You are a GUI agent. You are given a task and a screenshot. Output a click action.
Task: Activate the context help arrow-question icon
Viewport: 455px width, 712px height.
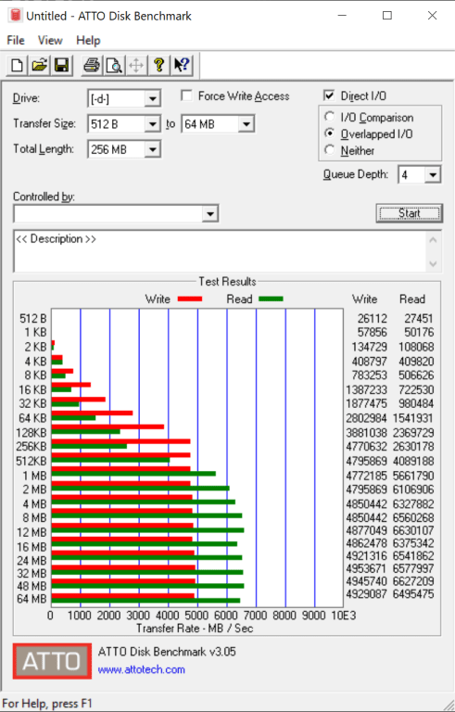pos(182,66)
